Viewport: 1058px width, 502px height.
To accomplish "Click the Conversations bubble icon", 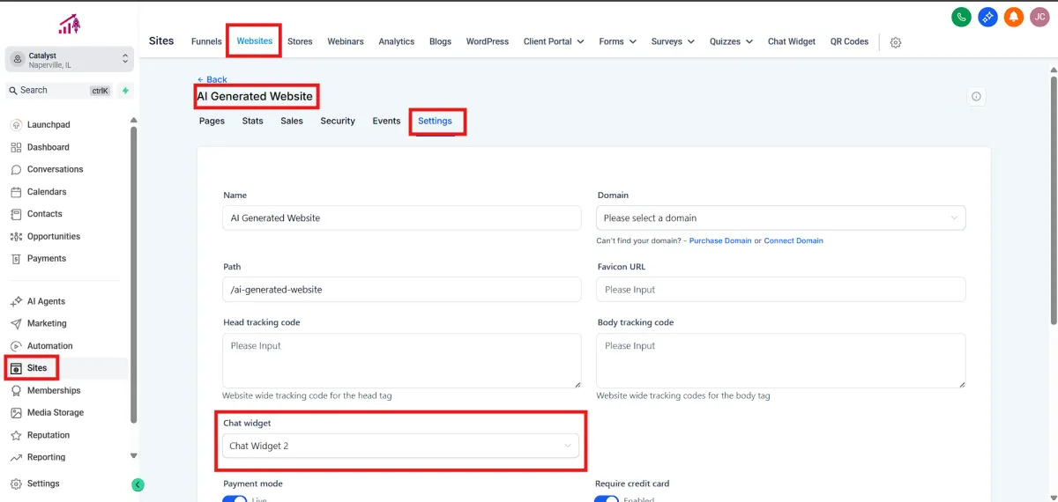I will tap(16, 169).
